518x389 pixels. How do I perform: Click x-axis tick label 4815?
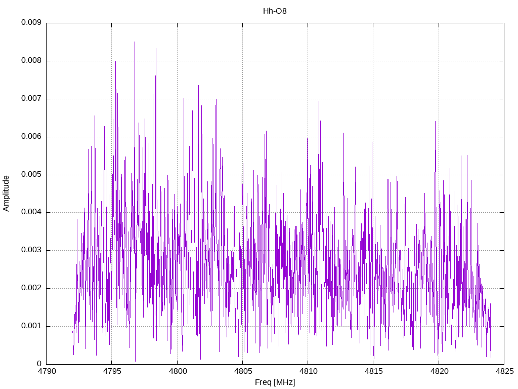click(x=374, y=371)
